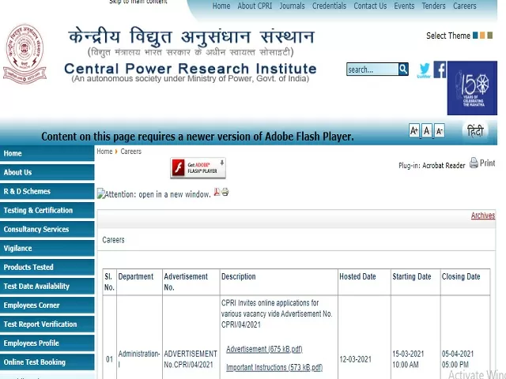Click the Sl. No. column header
Viewport: 506px width, 379px height.
109,282
